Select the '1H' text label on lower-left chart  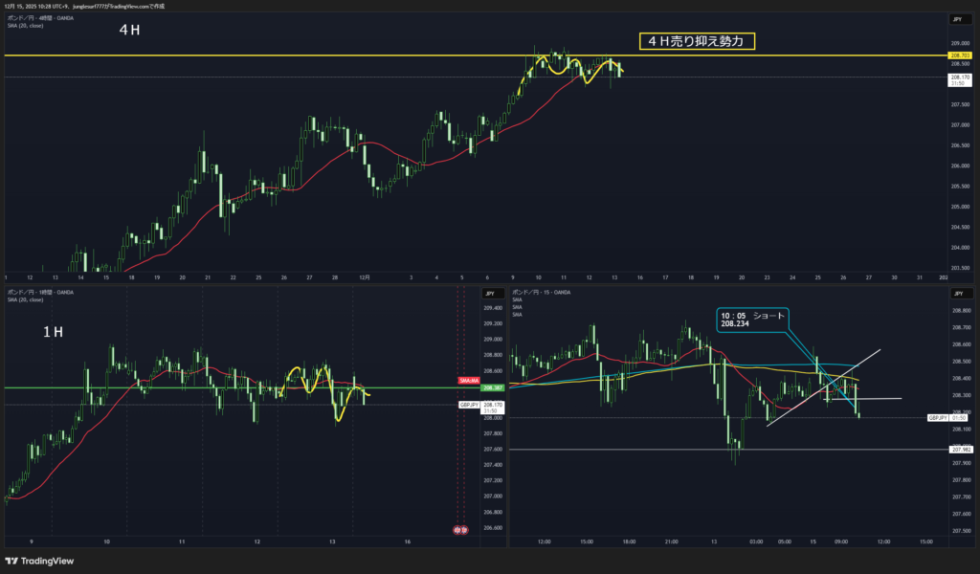[x=53, y=332]
